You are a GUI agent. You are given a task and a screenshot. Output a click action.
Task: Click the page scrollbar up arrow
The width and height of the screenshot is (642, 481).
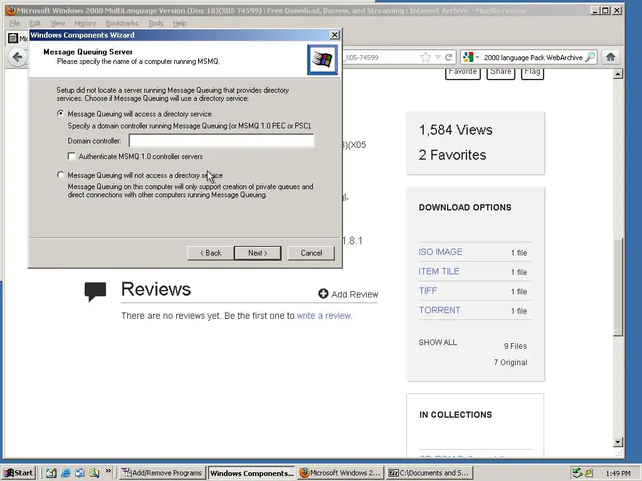point(618,74)
